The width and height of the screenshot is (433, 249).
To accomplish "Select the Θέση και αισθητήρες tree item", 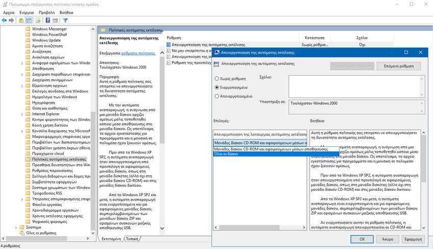I will (x=50, y=108).
